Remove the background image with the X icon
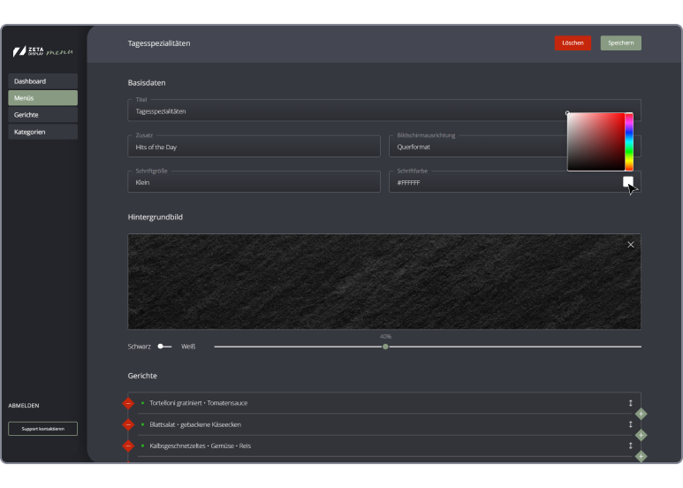 tap(630, 244)
